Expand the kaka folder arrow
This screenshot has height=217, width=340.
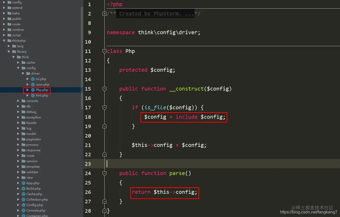(4, 13)
